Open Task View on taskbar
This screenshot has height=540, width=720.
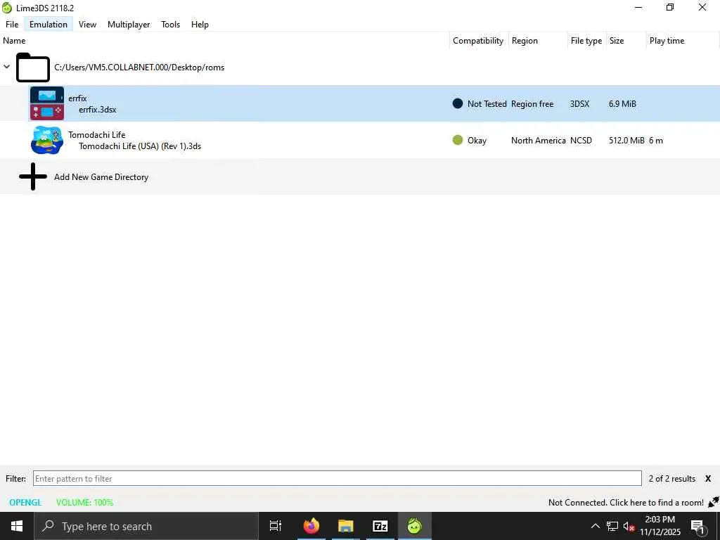point(276,526)
